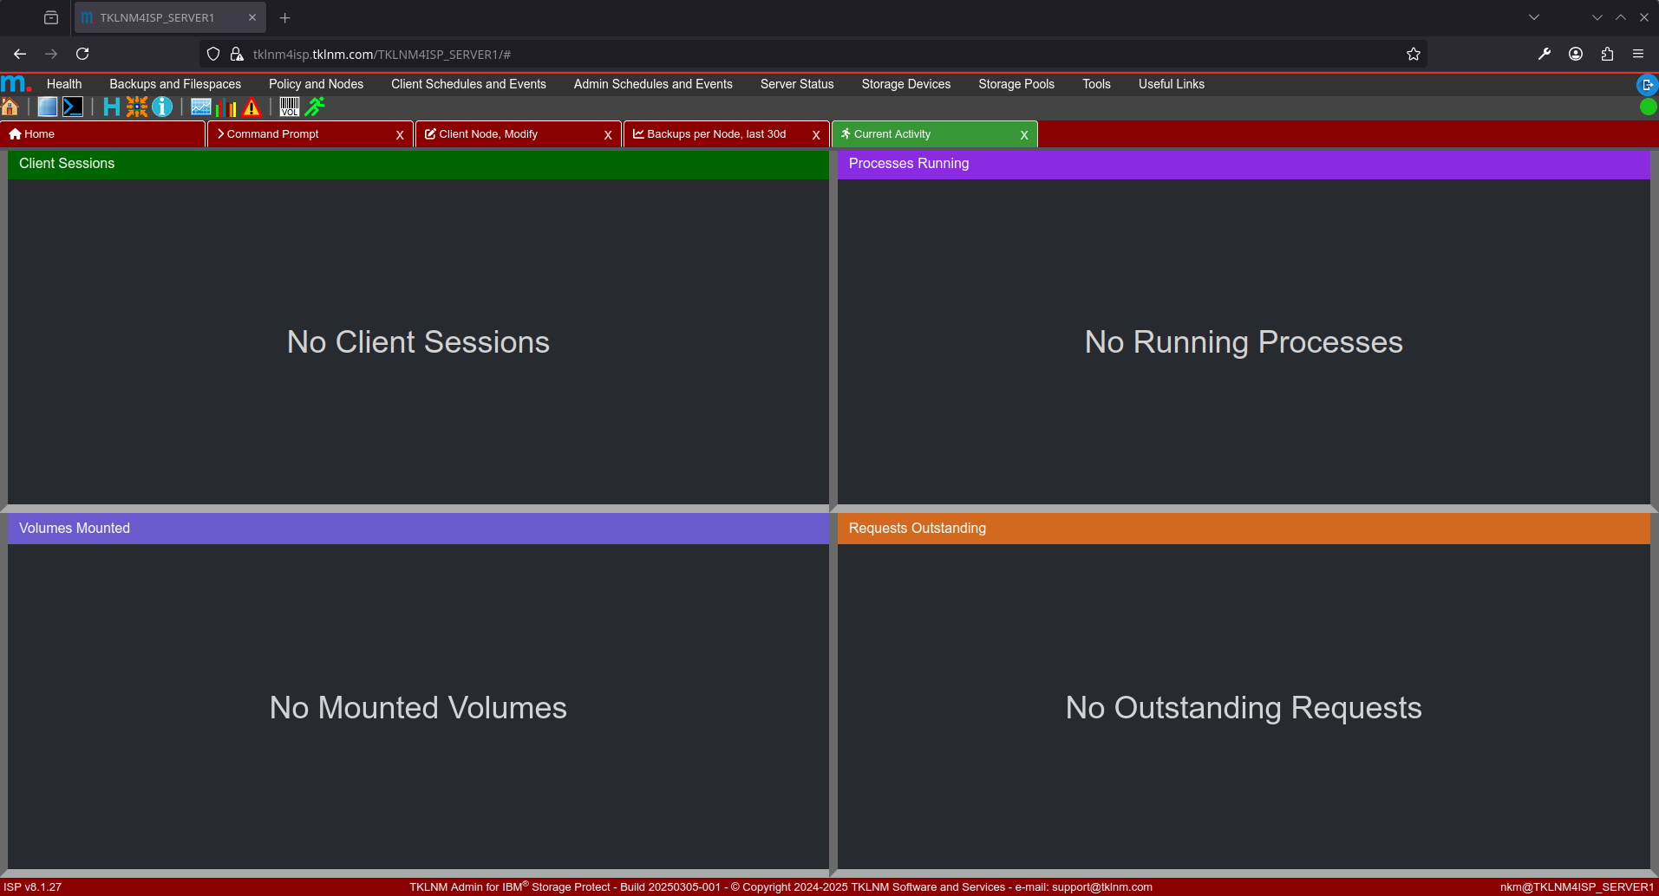Viewport: 1659px width, 896px height.
Task: Switch to the Command Prompt tab
Action: (272, 134)
